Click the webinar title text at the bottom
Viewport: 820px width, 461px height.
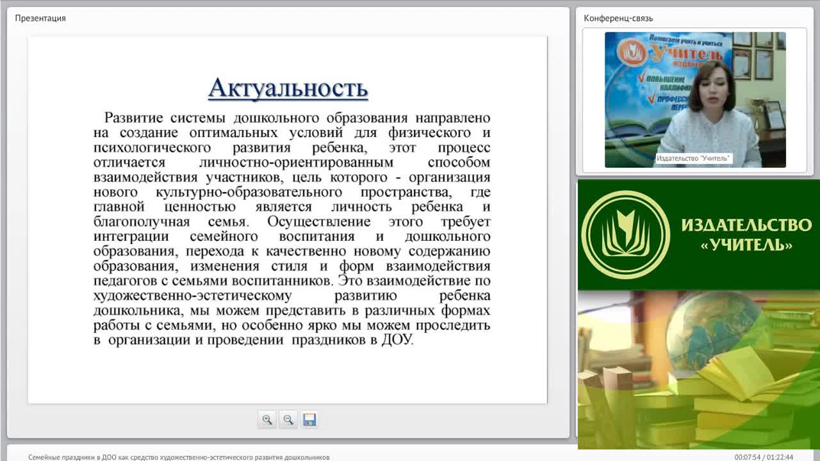pos(179,457)
